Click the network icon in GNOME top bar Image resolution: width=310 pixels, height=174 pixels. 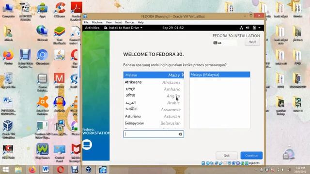pos(241,28)
